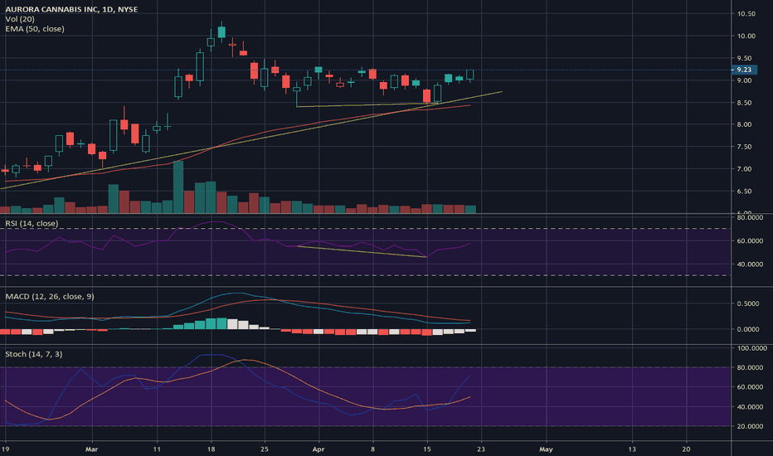Open the RSI (14, close) indicator legend

click(32, 223)
